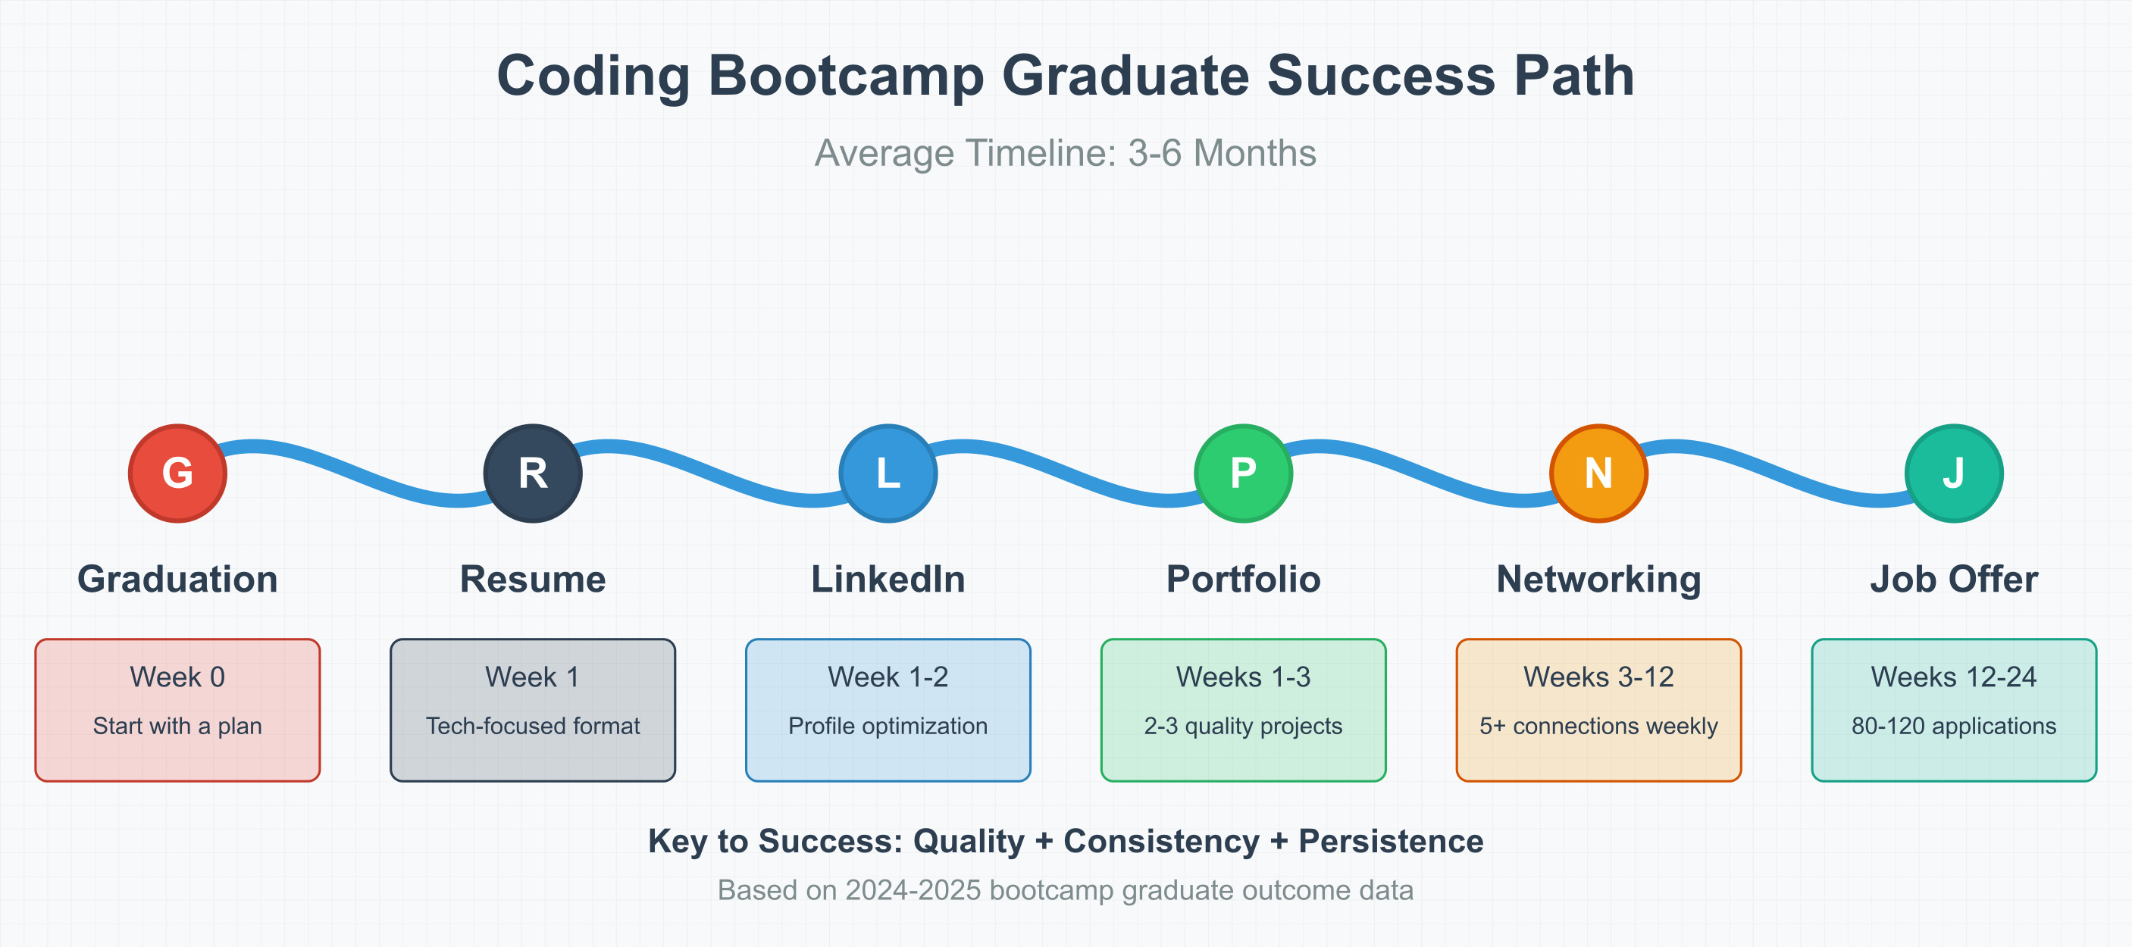Click the Coding Bootcamp Graduate Success Path title
This screenshot has height=947, width=2132.
[1065, 75]
